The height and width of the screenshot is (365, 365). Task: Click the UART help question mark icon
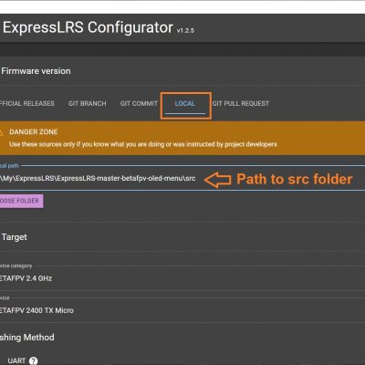click(34, 360)
